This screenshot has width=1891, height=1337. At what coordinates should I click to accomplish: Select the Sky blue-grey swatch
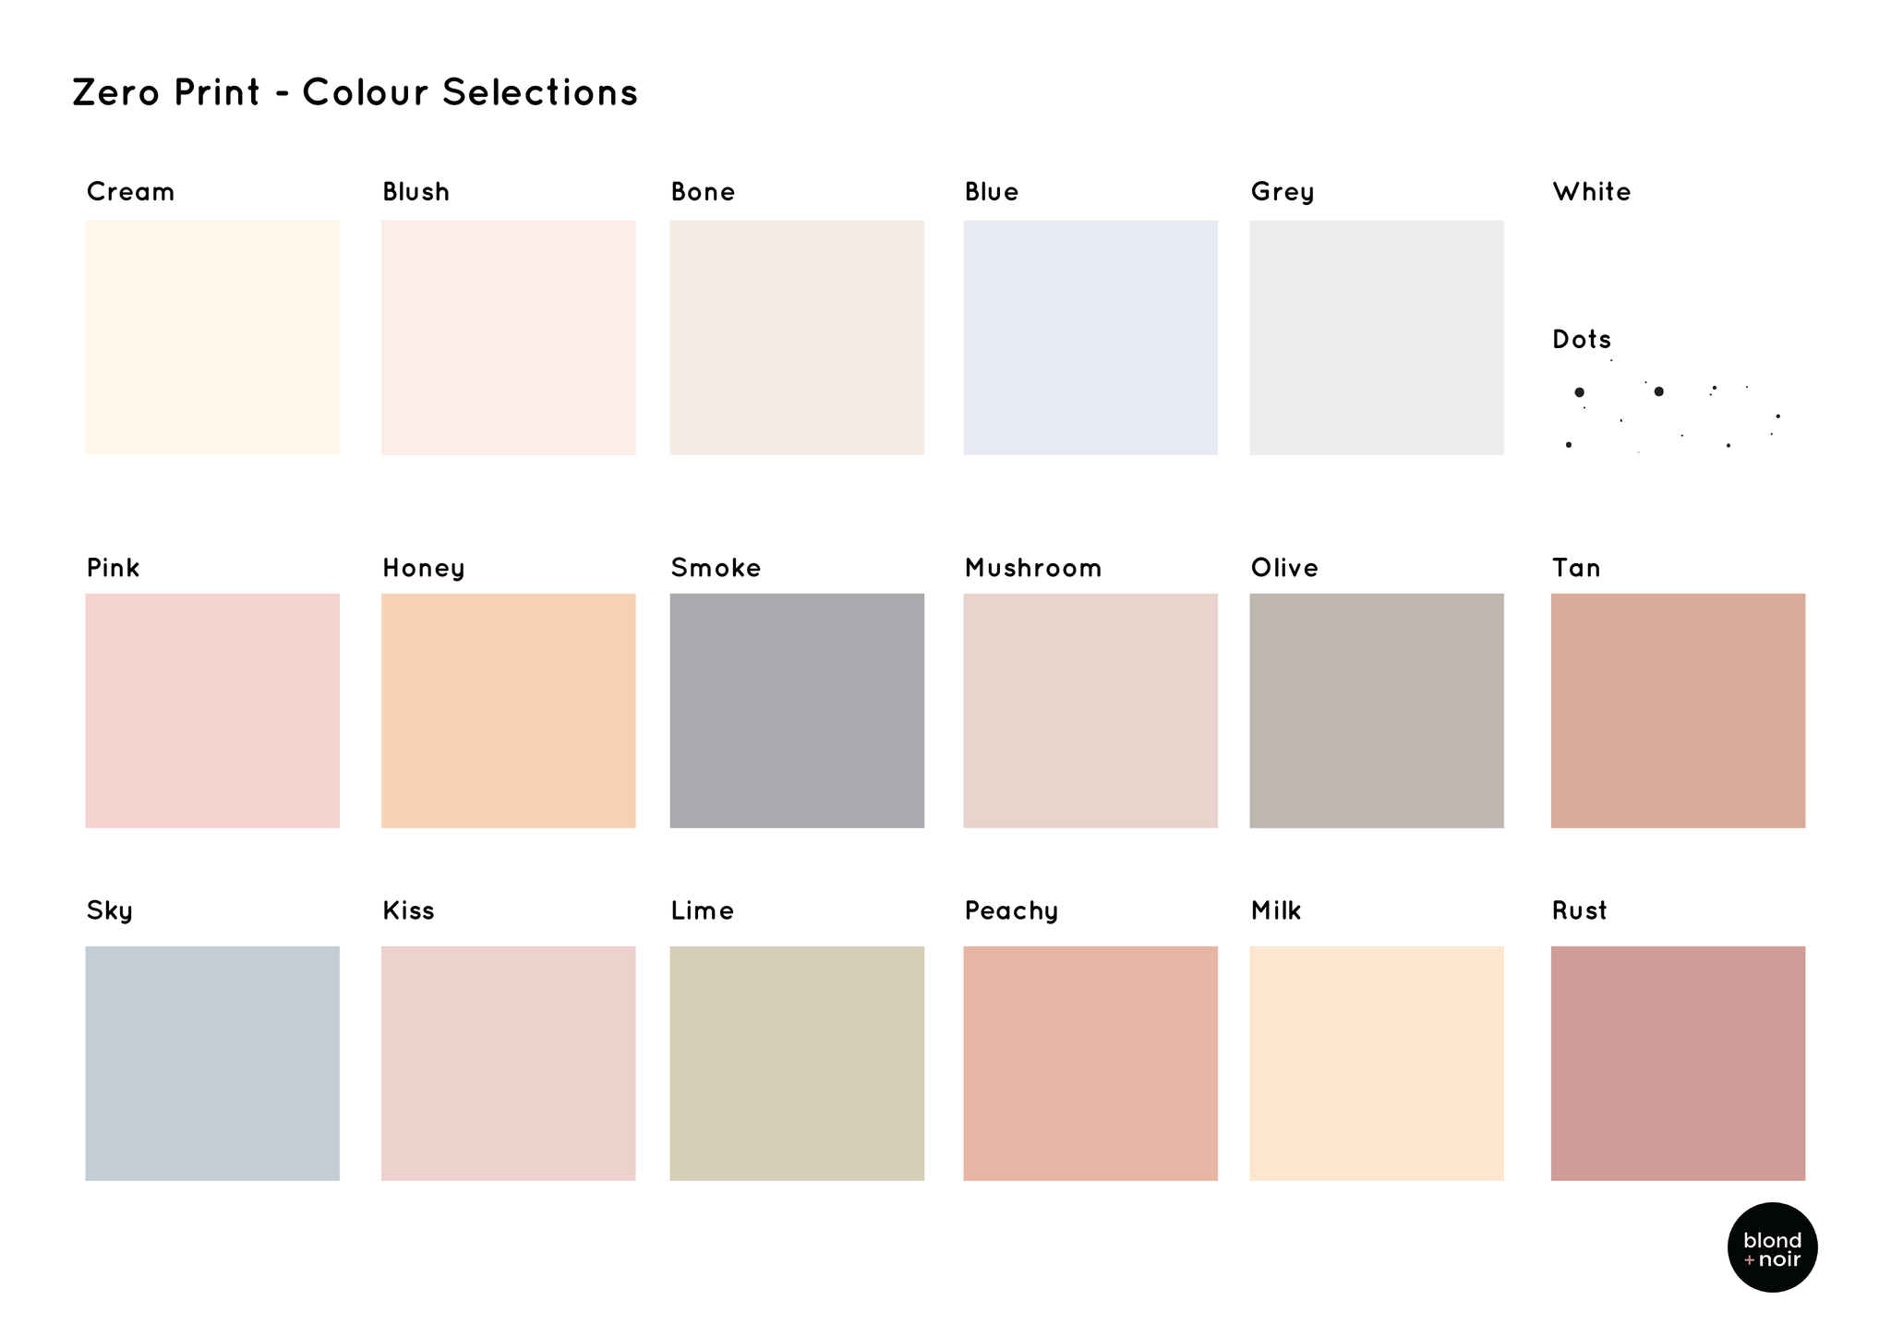212,1064
